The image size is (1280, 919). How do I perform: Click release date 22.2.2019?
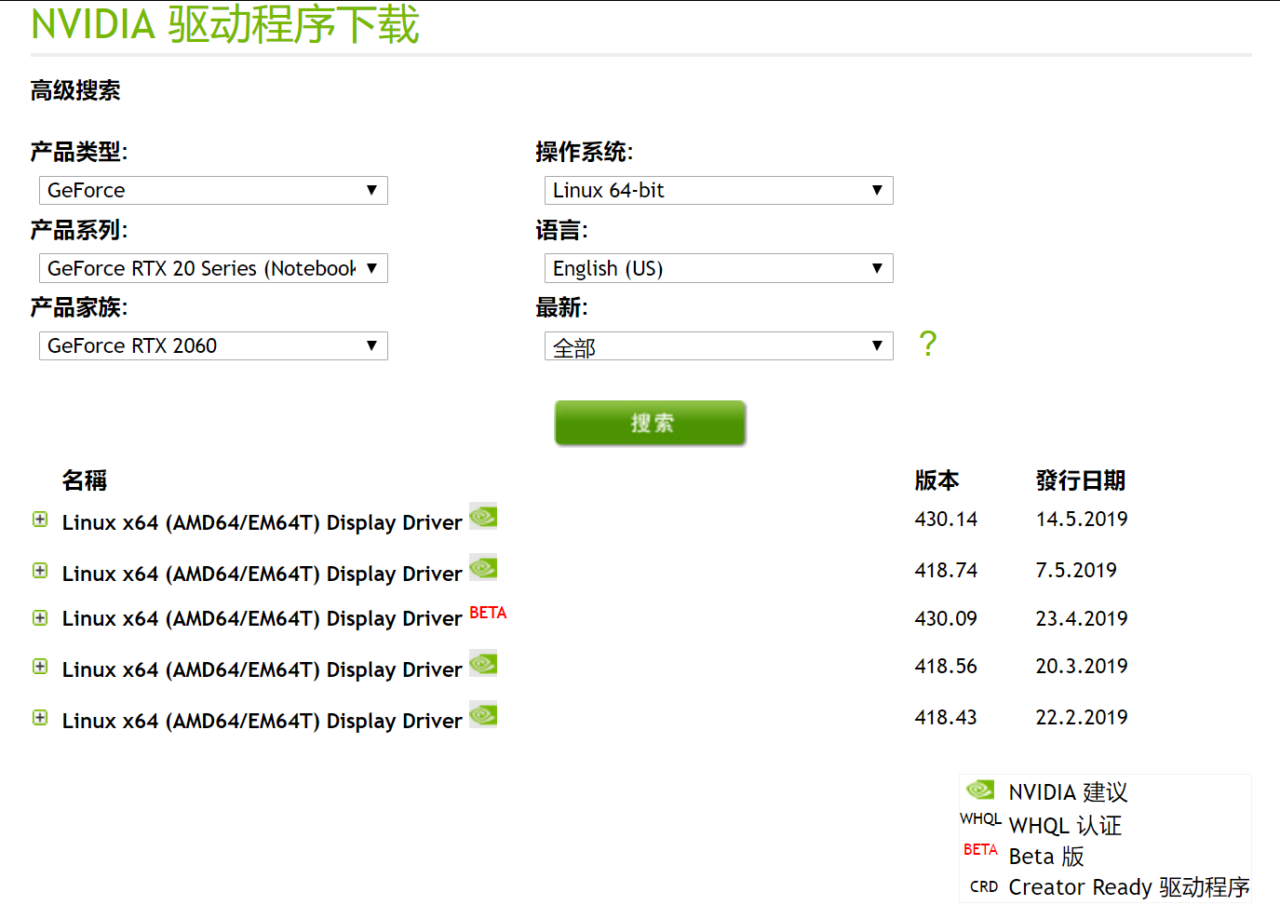(x=1082, y=718)
